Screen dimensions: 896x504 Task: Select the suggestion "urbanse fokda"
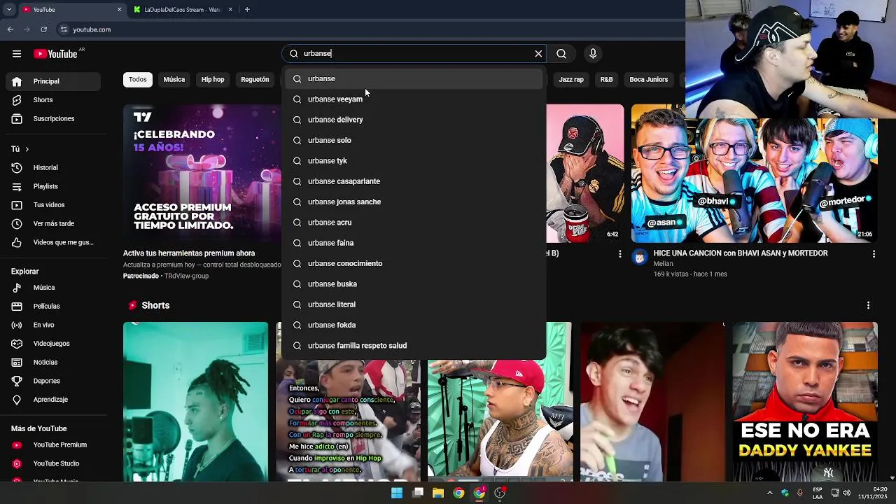[414, 325]
